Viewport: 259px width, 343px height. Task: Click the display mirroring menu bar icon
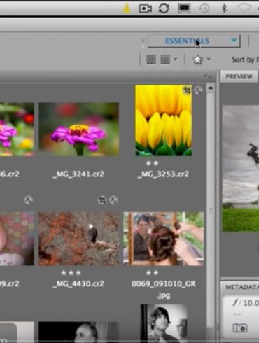[x=184, y=8]
